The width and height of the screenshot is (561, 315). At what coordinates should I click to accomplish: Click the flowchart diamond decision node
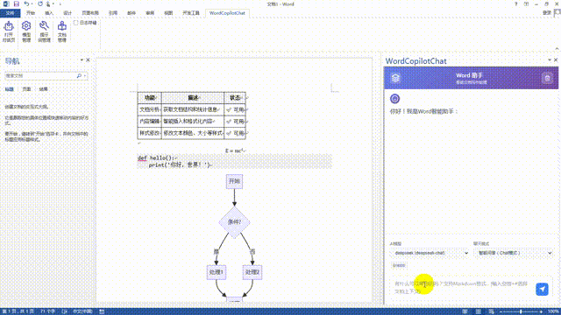(234, 221)
